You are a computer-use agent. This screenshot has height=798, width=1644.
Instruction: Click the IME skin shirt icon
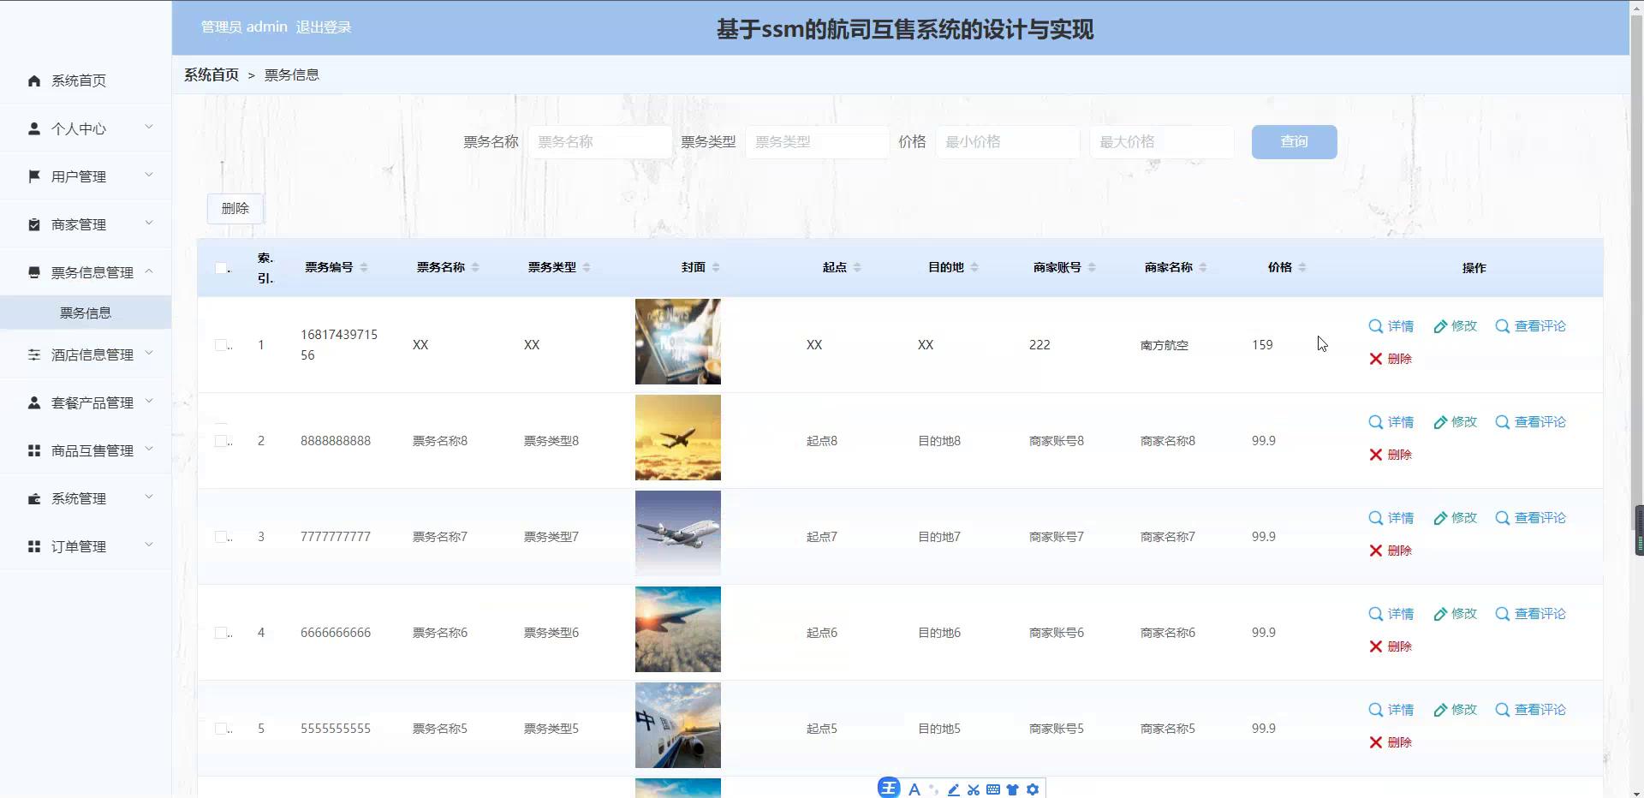1013,789
